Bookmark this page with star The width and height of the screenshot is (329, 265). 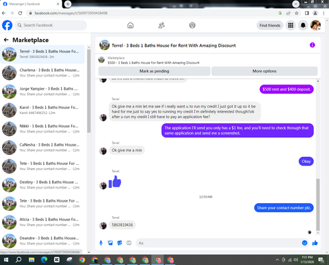pos(297,13)
